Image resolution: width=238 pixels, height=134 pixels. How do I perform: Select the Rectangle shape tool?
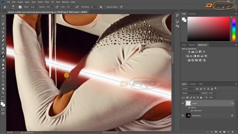(3, 84)
